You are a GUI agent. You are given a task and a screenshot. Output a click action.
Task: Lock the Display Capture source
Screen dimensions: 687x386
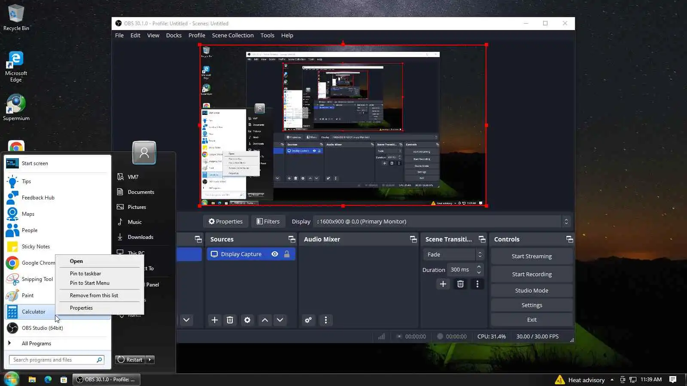pyautogui.click(x=287, y=254)
